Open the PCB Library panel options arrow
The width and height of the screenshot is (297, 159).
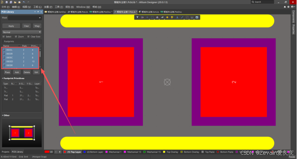click(35, 12)
